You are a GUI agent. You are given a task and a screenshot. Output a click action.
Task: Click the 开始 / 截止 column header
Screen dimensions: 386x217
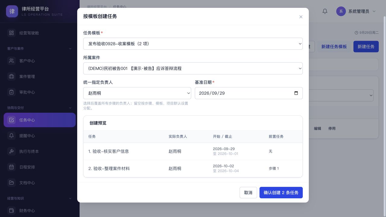coord(223,137)
